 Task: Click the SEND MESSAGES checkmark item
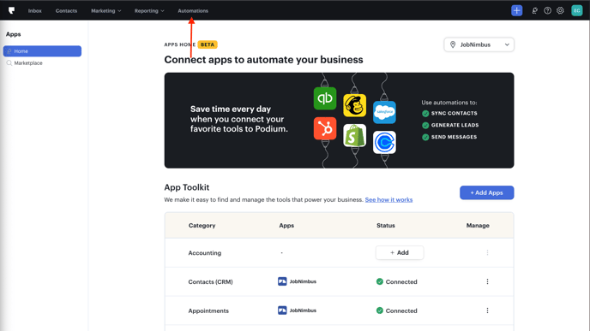(449, 137)
